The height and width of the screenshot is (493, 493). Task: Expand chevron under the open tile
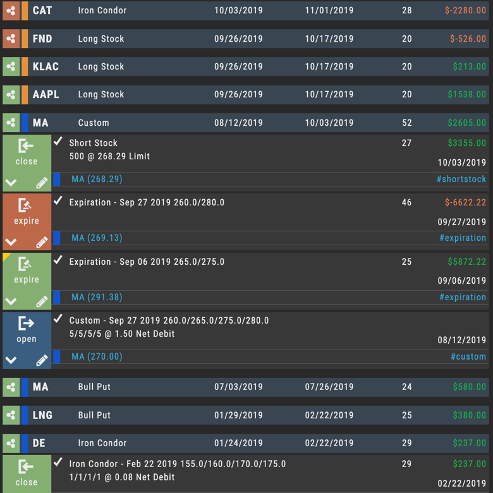pos(11,360)
